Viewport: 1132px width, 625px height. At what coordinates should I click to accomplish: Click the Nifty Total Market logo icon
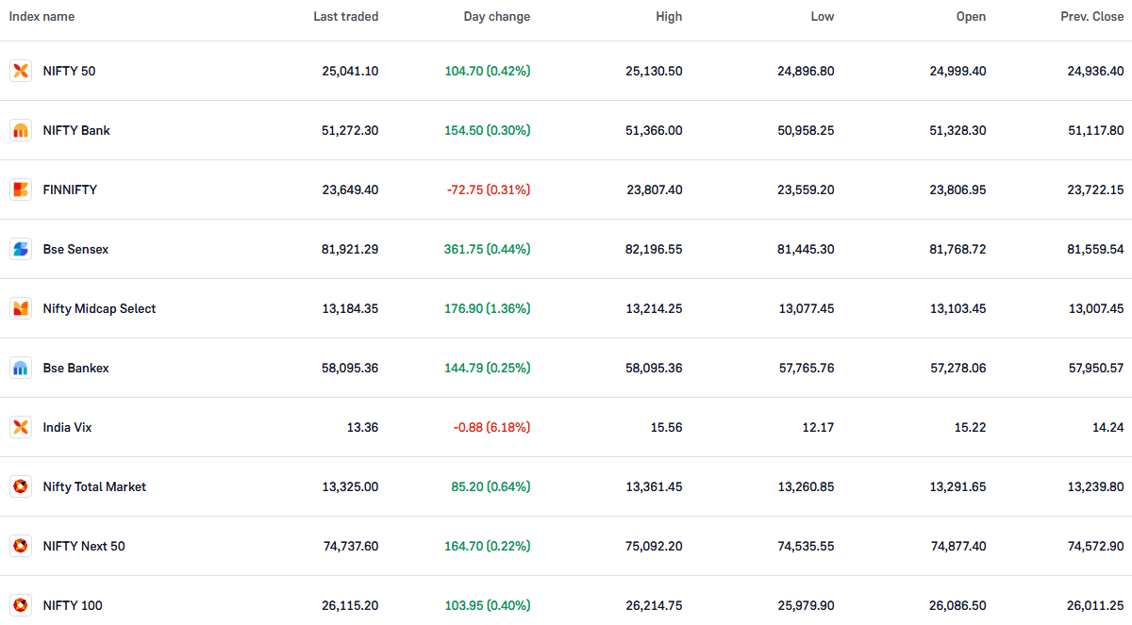point(21,486)
